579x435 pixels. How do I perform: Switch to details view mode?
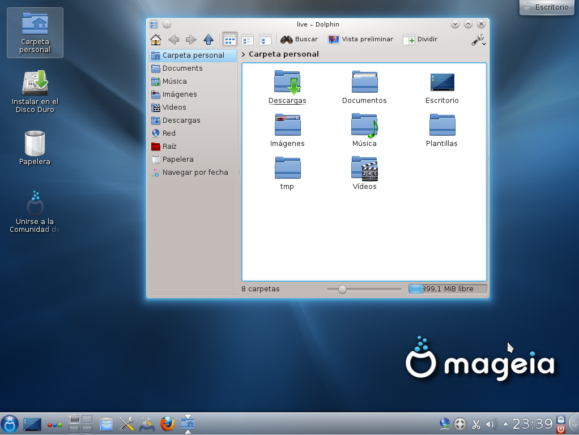(248, 40)
